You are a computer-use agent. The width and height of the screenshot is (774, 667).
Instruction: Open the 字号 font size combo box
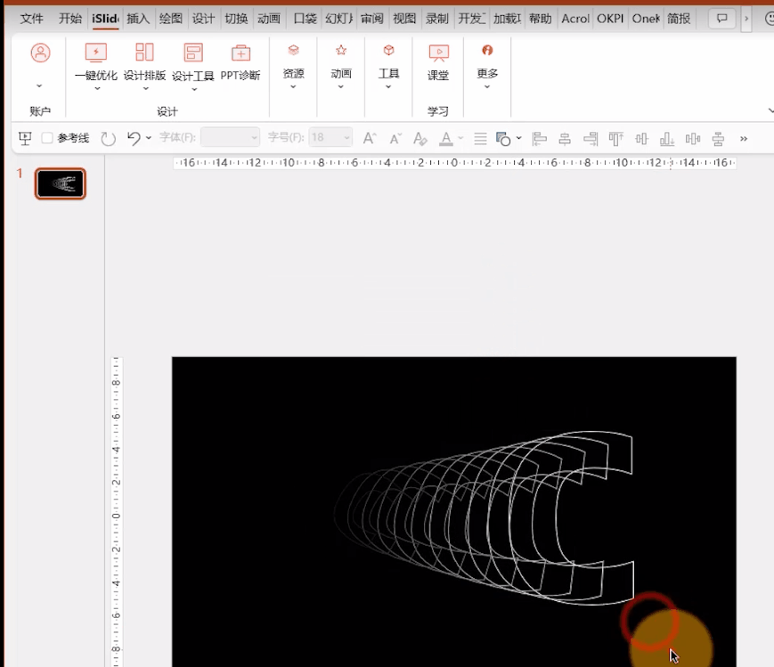pyautogui.click(x=330, y=137)
